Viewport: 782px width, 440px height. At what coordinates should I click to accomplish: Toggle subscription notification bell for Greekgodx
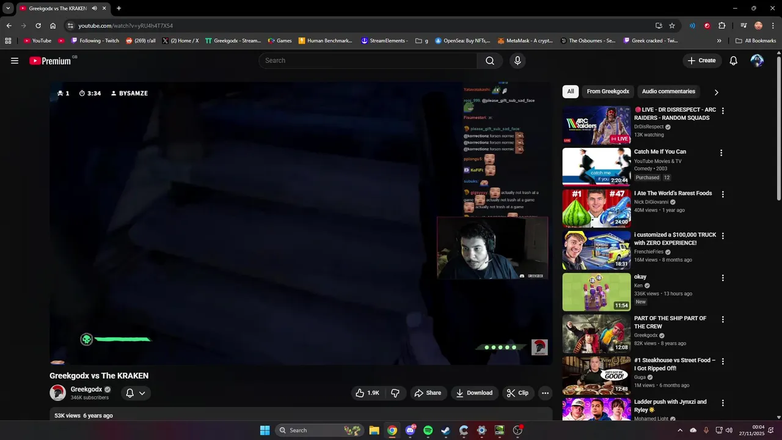point(130,393)
